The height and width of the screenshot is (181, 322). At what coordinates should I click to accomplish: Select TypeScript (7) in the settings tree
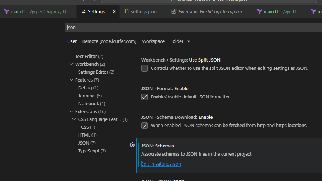[x=92, y=151]
